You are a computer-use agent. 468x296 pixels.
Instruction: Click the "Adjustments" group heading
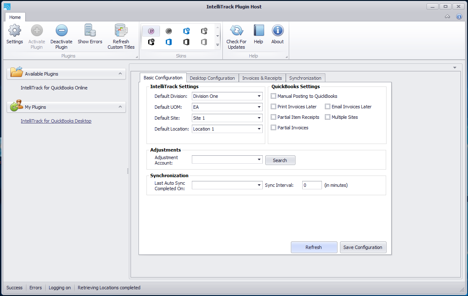pyautogui.click(x=165, y=150)
